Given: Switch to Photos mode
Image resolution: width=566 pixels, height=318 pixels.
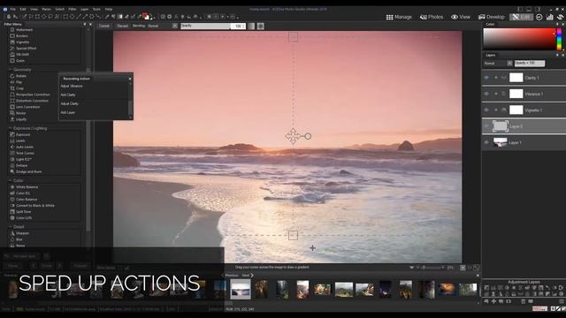Looking at the screenshot, I should pos(432,17).
